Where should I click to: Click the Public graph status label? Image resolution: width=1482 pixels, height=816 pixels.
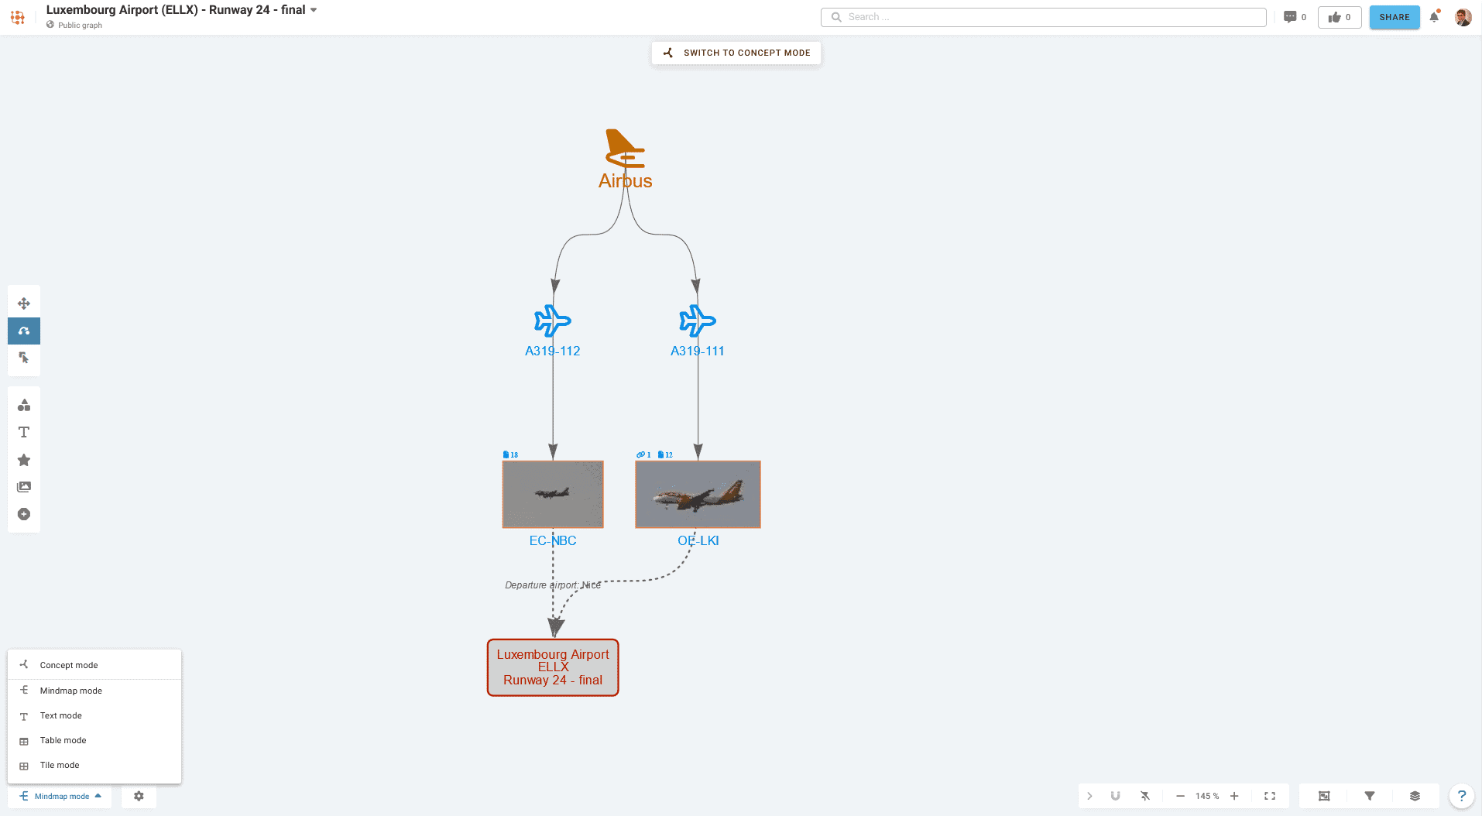74,25
